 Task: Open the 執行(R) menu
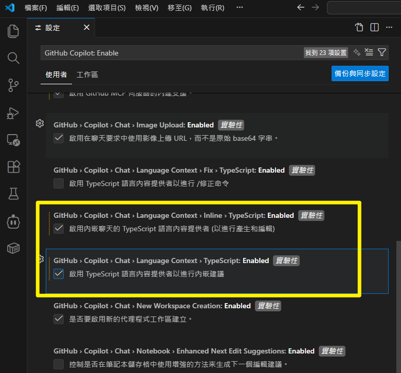click(212, 8)
